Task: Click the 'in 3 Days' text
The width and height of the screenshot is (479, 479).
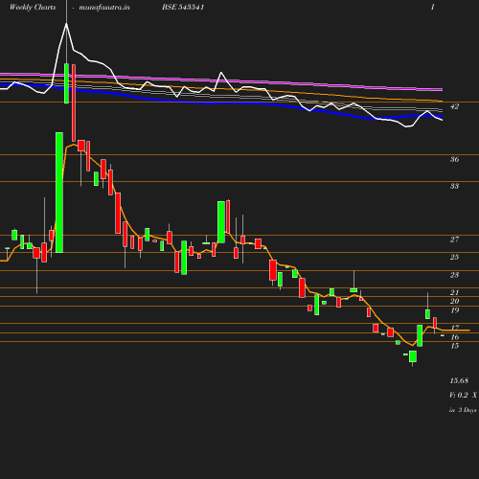Action: click(x=463, y=410)
